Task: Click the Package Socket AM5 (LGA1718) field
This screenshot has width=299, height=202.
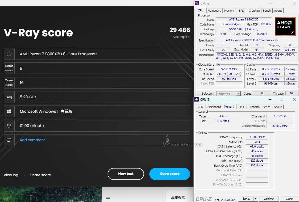Action: (x=244, y=29)
